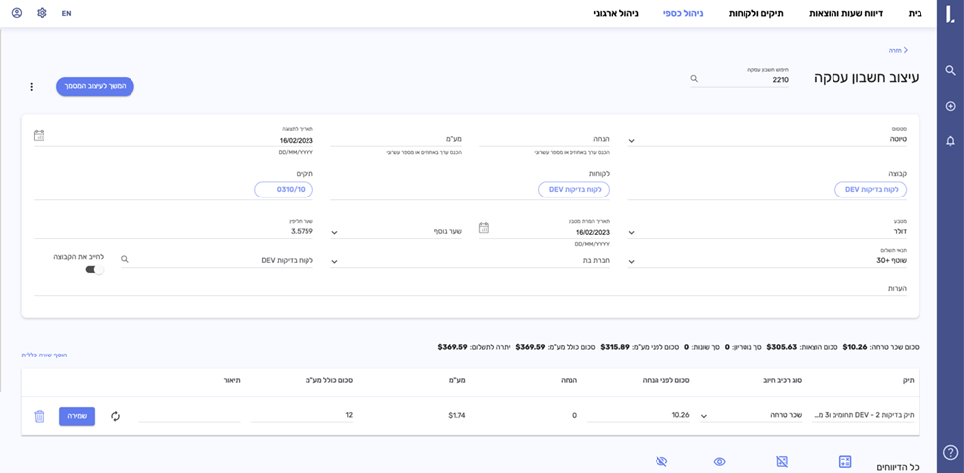Open the presentation date calendar picker
This screenshot has width=964, height=473.
39,135
